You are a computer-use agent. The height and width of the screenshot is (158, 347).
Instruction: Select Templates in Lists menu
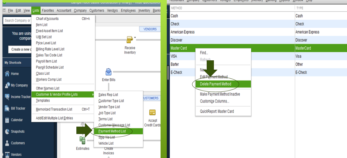click(x=63, y=100)
